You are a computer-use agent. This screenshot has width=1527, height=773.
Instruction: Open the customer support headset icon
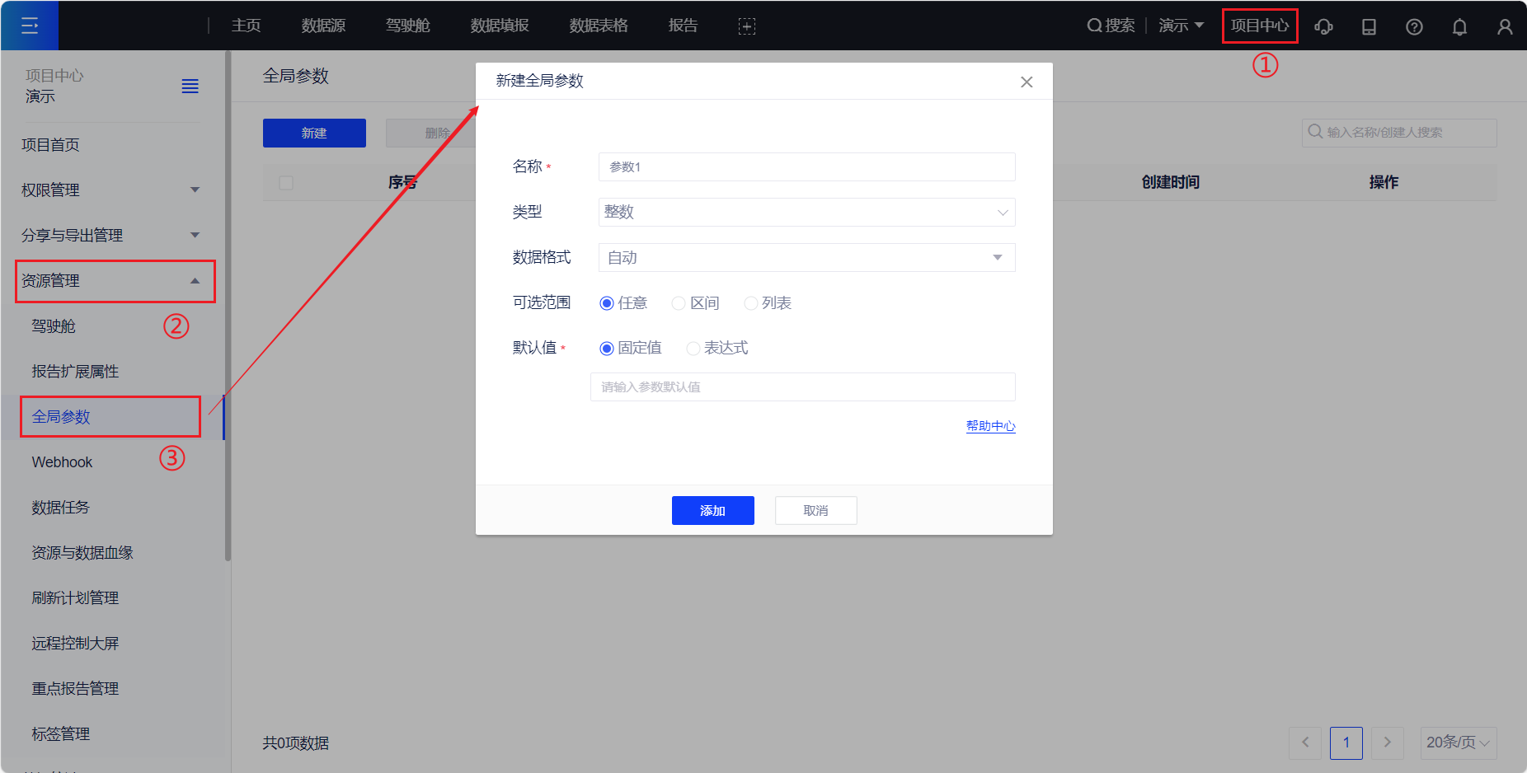(1323, 26)
